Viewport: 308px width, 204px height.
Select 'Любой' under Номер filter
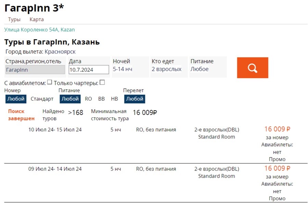[15, 99]
